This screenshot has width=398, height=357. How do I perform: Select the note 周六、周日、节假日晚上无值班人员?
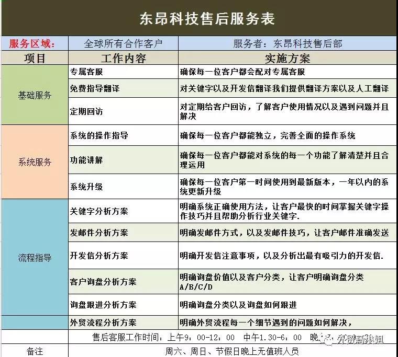click(232, 351)
